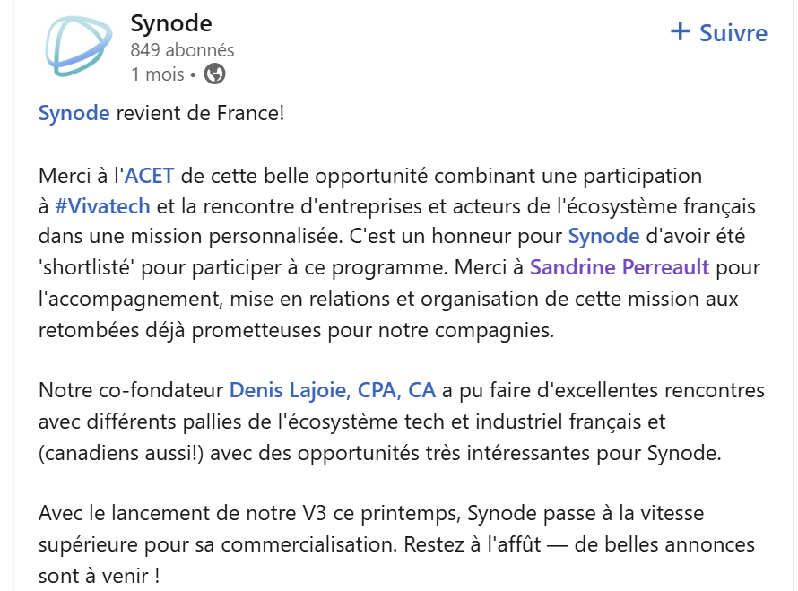Click the Synode company logo
Screen dimensions: 798x591
pyautogui.click(x=78, y=48)
